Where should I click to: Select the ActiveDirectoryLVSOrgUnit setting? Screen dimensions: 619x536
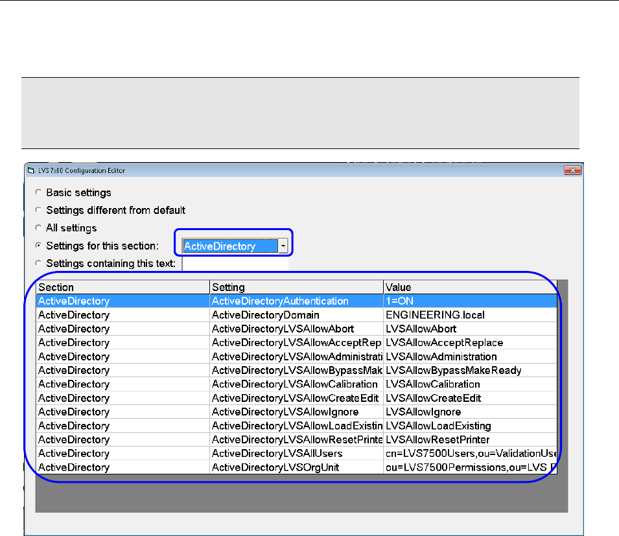296,467
